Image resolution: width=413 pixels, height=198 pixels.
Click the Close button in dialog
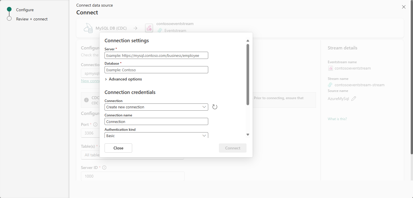point(118,148)
